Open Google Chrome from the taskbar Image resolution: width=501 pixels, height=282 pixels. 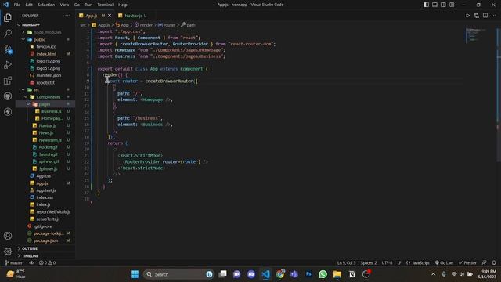[x=280, y=274]
